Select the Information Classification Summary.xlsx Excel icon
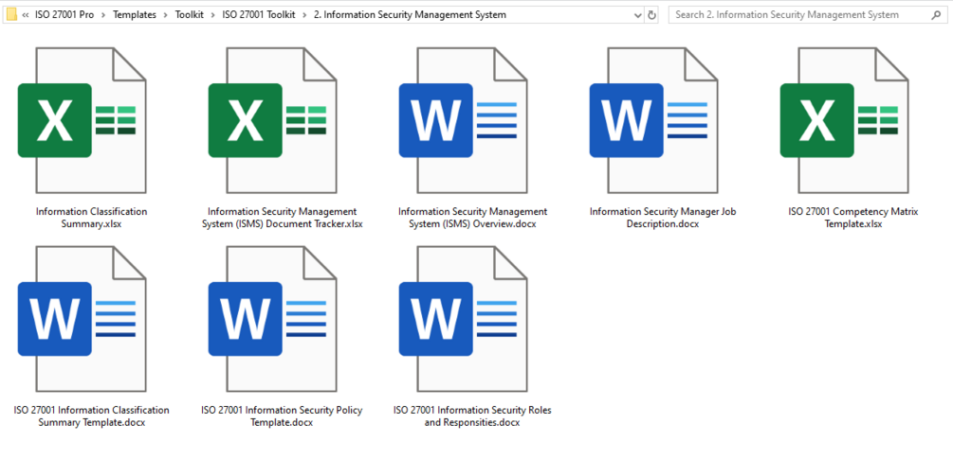 82,120
